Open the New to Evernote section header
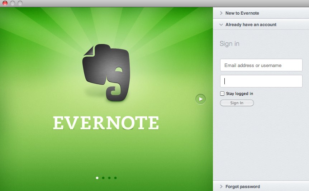 242,13
